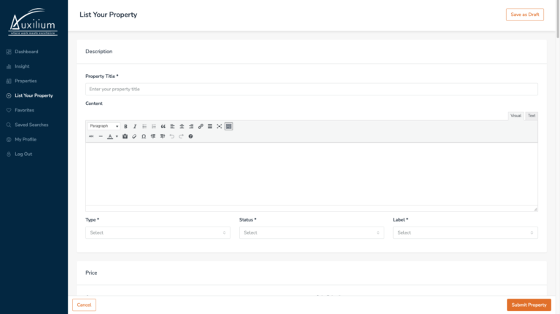560x314 pixels.
Task: Expand the Type select dropdown
Action: tap(157, 232)
